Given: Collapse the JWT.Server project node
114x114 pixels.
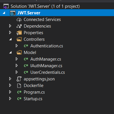Looking at the screenshot, I should 4,13.
